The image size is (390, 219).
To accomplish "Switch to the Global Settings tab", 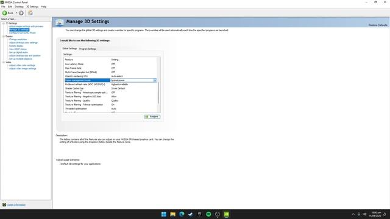I will pyautogui.click(x=69, y=49).
